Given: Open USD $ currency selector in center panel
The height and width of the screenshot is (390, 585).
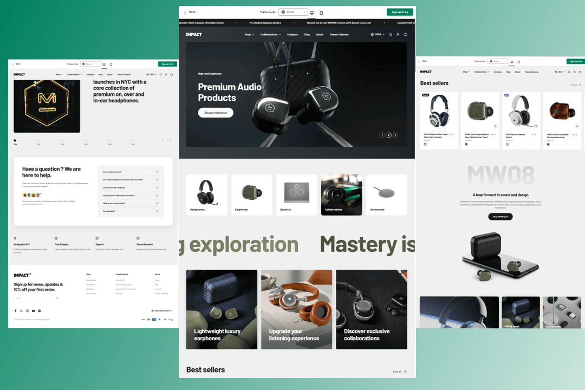Looking at the screenshot, I should (x=378, y=34).
